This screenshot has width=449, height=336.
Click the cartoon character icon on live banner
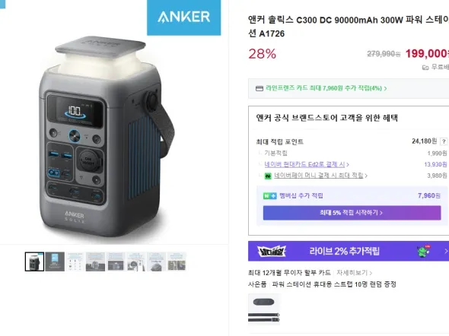point(424,251)
